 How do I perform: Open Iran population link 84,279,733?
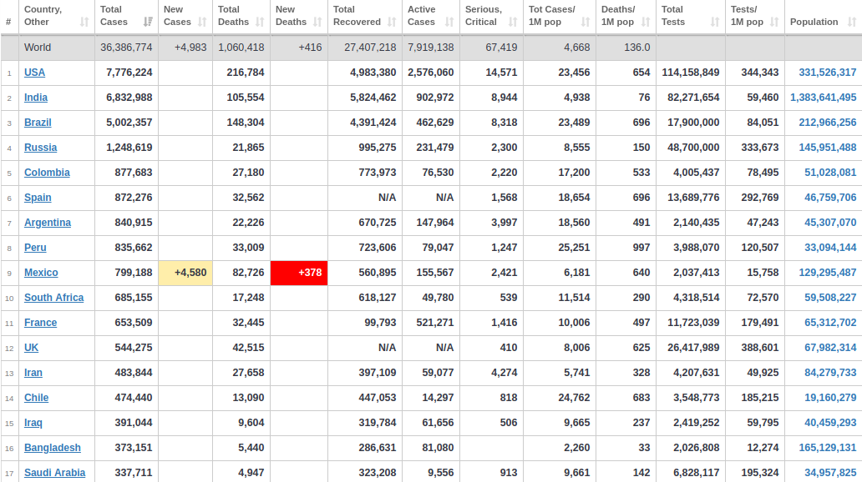830,373
